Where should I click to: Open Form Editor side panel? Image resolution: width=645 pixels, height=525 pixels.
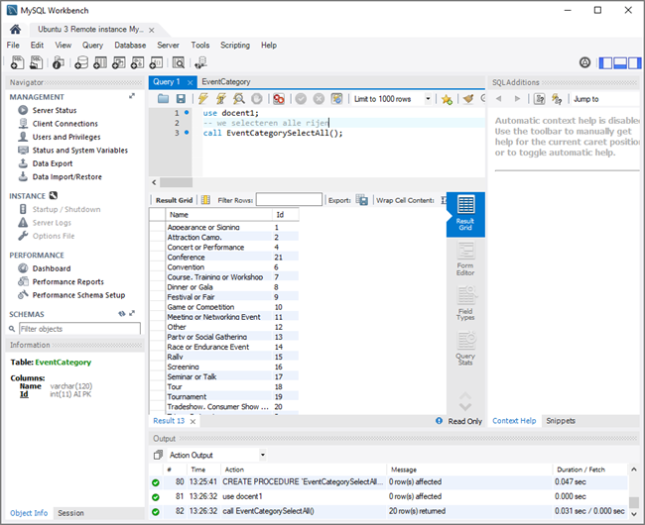pyautogui.click(x=465, y=259)
